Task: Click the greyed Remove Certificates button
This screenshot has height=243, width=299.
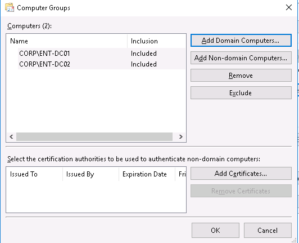Action: pos(241,191)
